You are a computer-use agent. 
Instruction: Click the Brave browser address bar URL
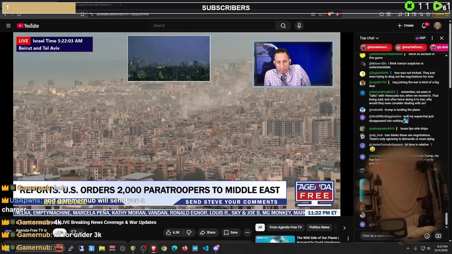tap(123, 14)
